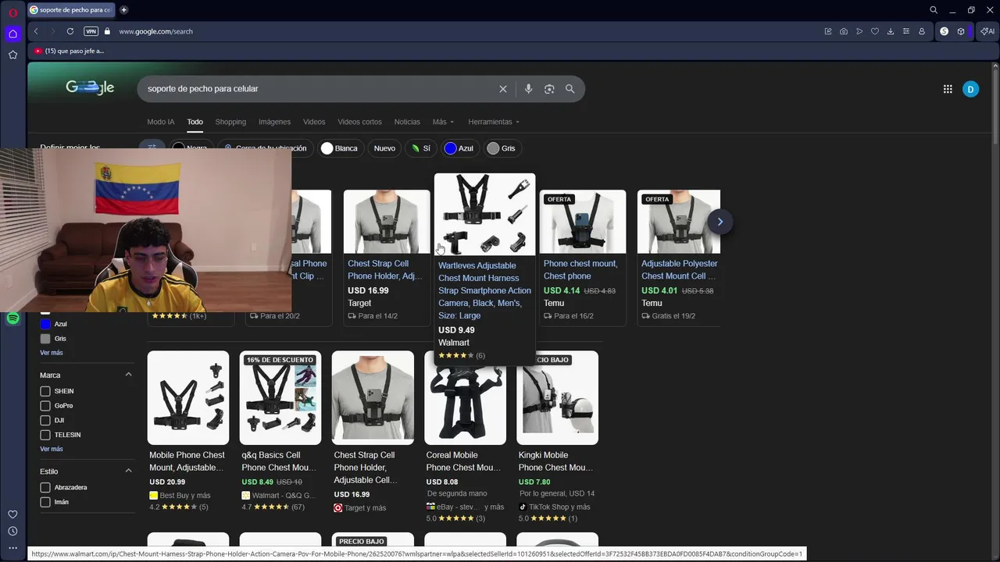This screenshot has height=562, width=1000.
Task: Open the Opera AI assistant button
Action: (987, 31)
